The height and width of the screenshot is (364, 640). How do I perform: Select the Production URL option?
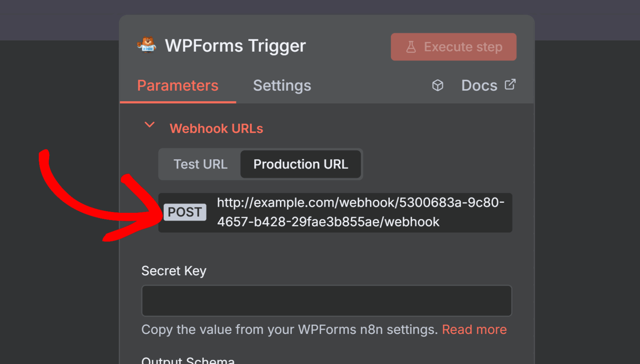[301, 164]
